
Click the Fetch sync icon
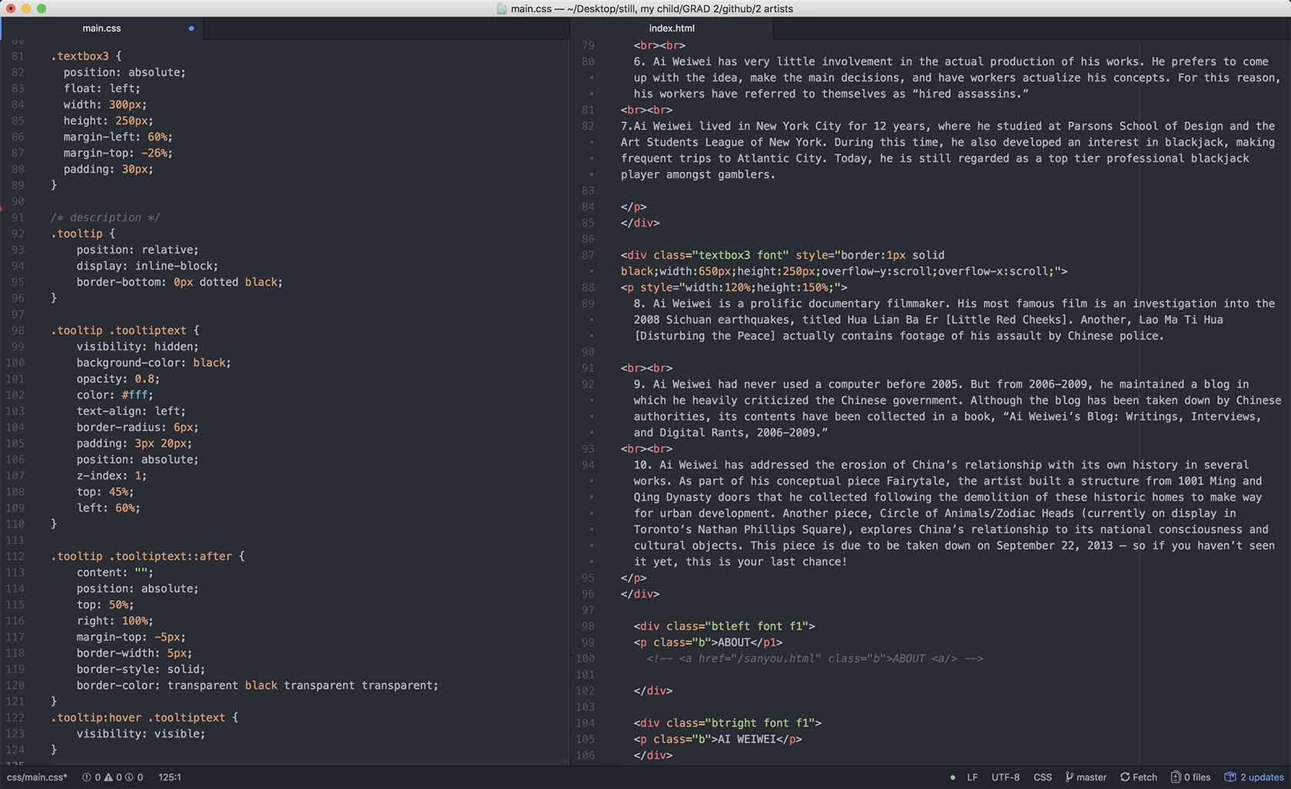(x=1125, y=777)
